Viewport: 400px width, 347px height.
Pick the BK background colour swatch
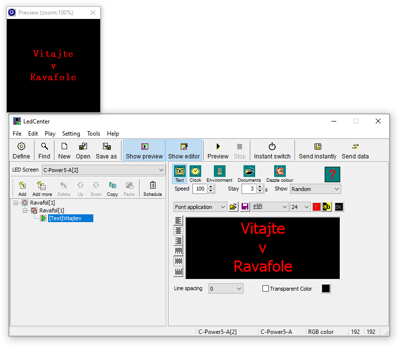(x=339, y=207)
